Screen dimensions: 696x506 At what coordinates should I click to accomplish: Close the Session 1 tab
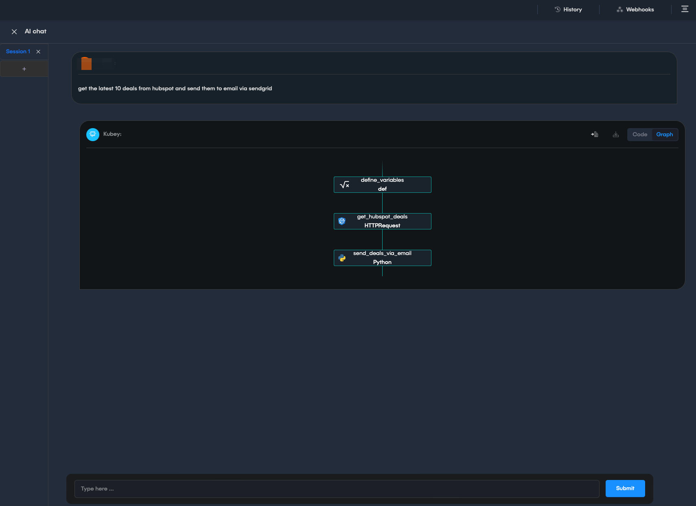click(38, 52)
